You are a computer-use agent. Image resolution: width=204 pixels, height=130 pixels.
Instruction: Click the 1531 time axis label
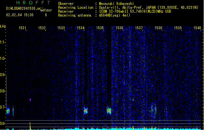(x=22, y=28)
